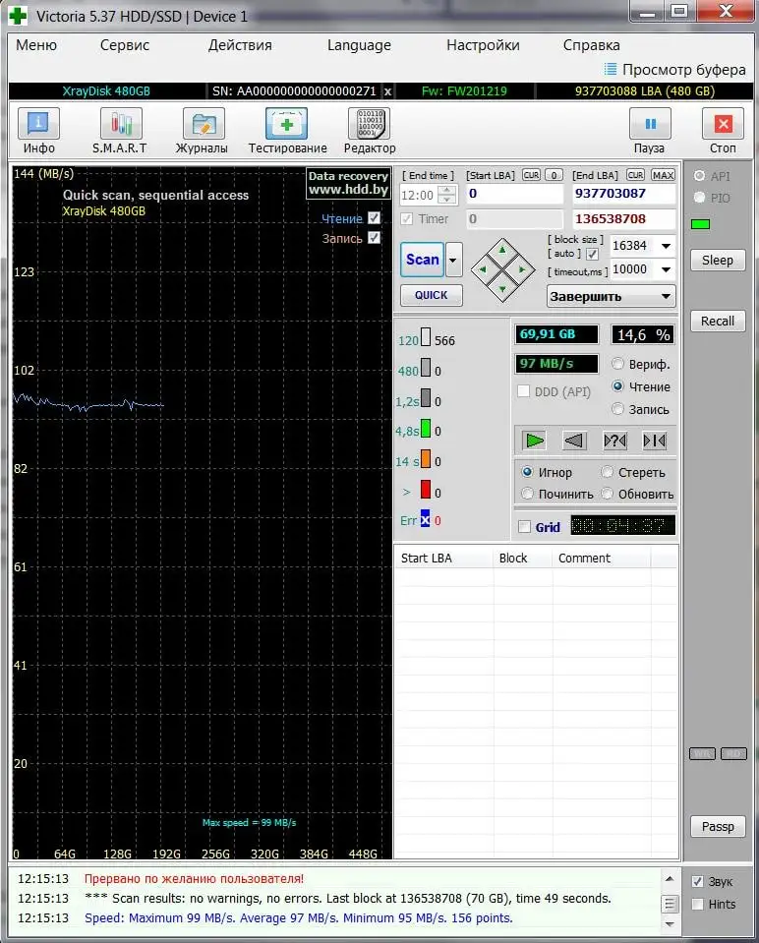The height and width of the screenshot is (943, 759).
Task: Click the orange 14 s block color swatch
Action: click(425, 459)
